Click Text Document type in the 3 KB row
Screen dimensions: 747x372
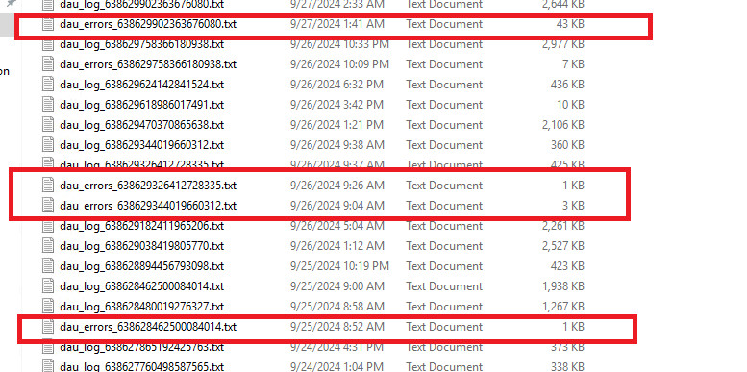(444, 206)
